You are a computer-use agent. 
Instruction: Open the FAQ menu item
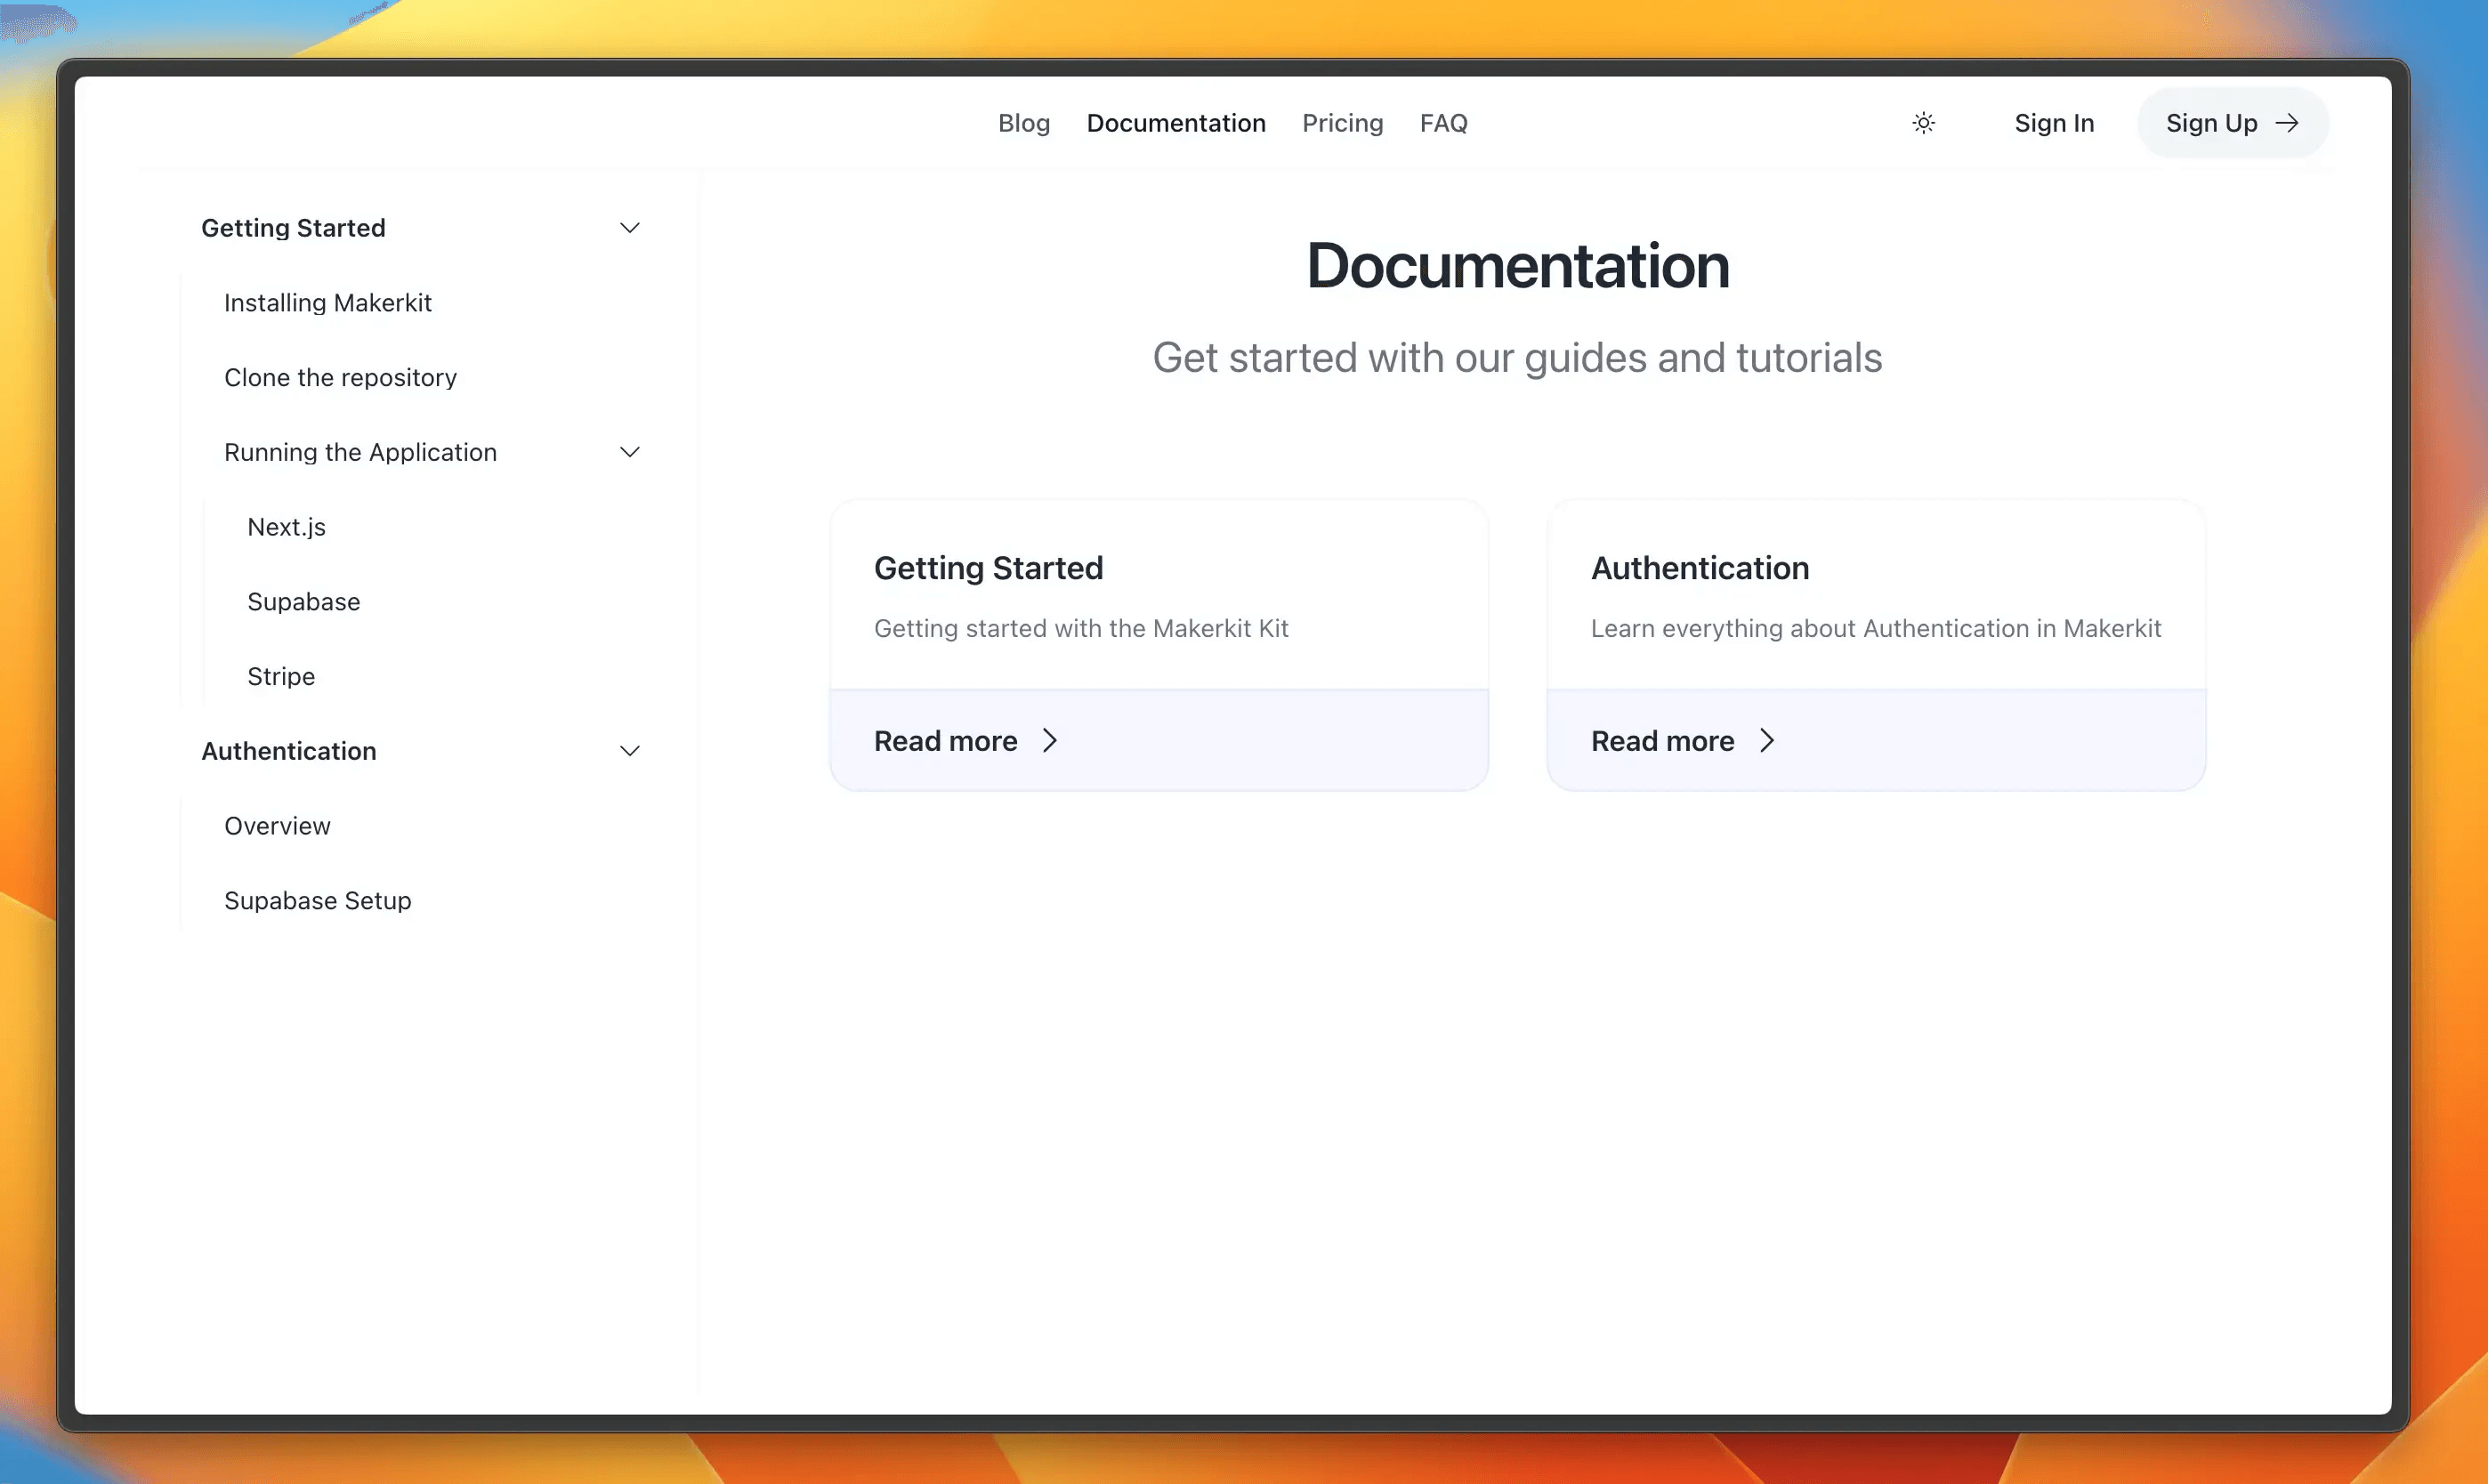pos(1443,122)
